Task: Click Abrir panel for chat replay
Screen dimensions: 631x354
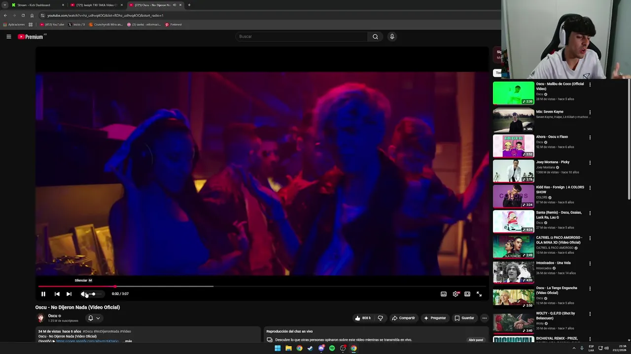Action: pos(476,340)
